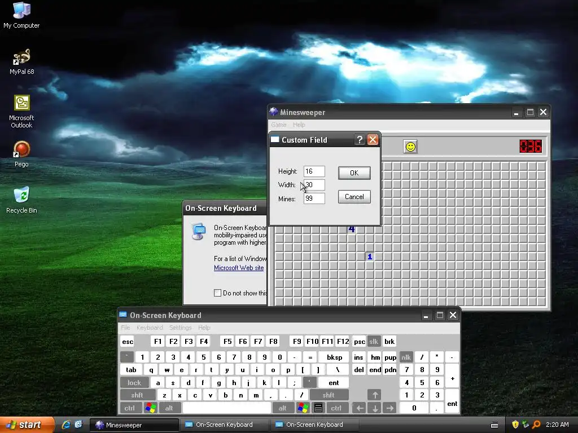Open the Microsoft Web site link

coord(239,268)
